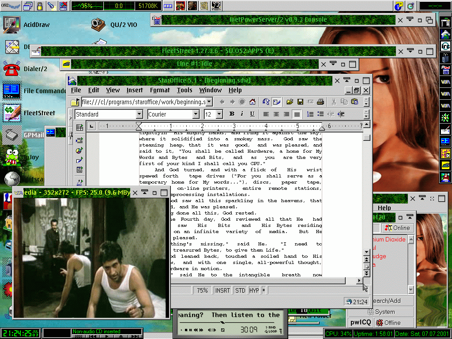Toggle STD selection mode in status bar

(240, 290)
